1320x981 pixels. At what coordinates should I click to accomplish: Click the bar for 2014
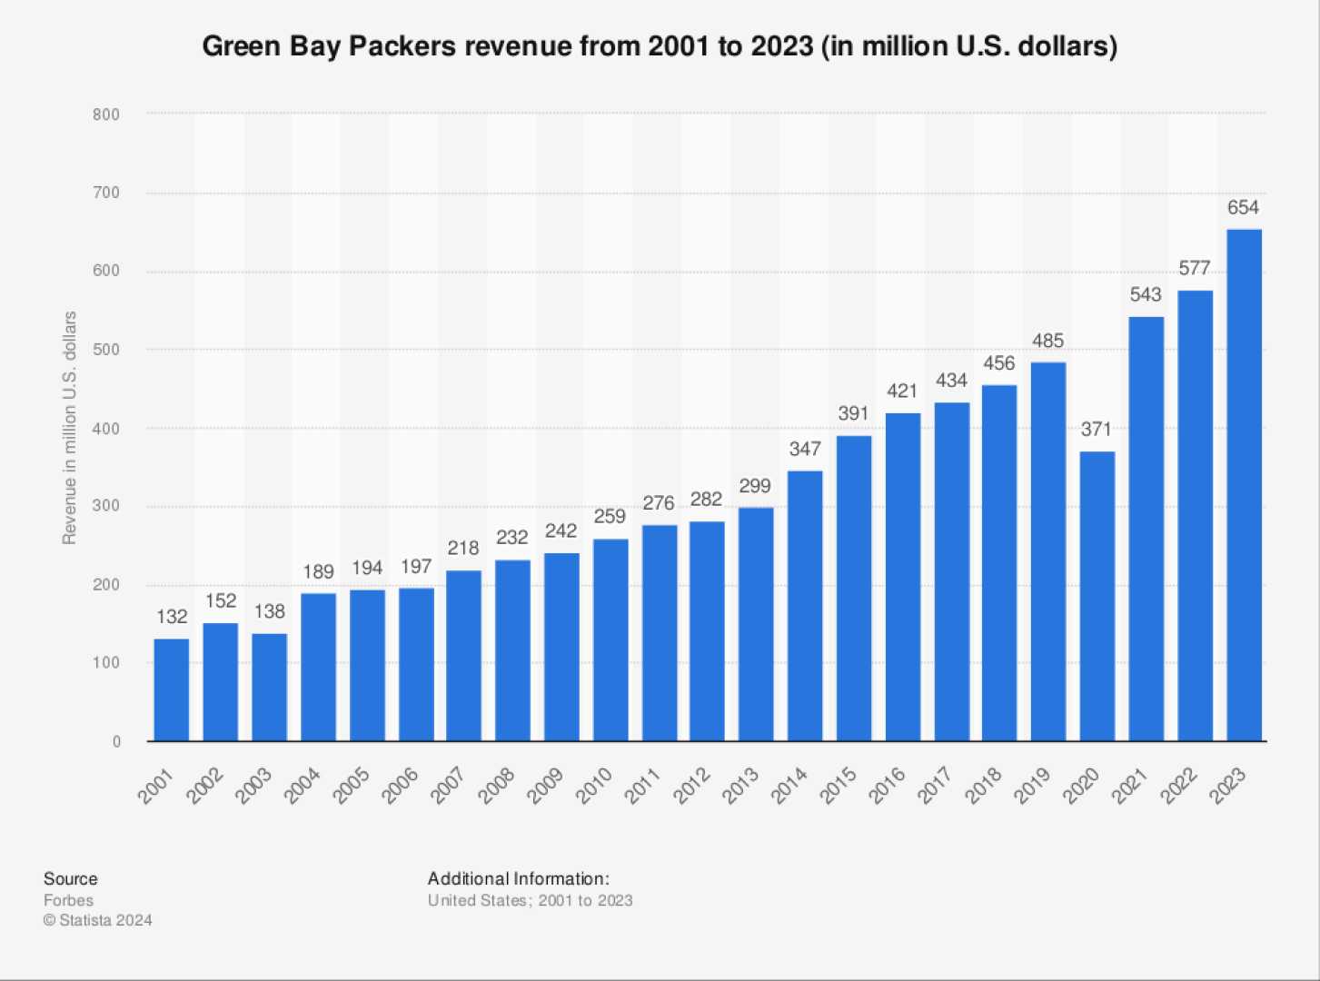806,606
